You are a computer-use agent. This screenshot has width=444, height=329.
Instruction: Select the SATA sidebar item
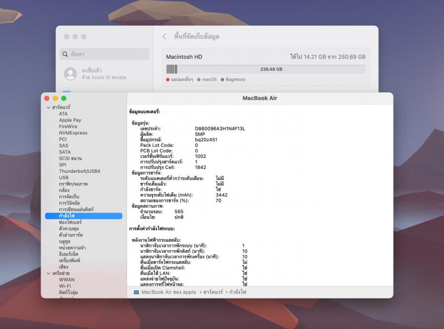point(64,152)
